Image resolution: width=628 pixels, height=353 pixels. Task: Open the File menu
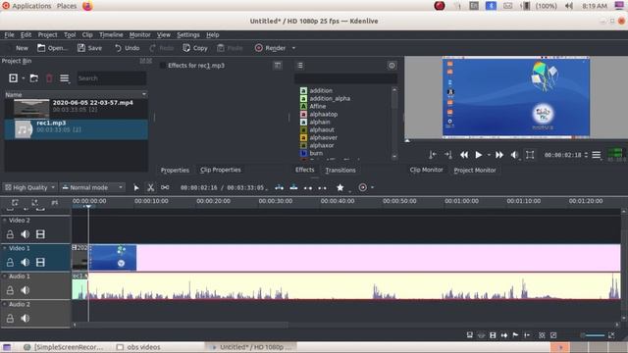point(9,35)
